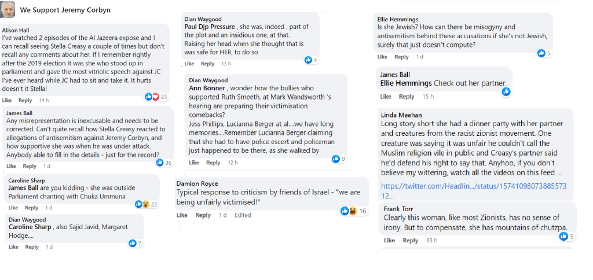This screenshot has height=280, width=593.
Task: Click 'Edited' on Damion Royce's comment
Action: [243, 215]
